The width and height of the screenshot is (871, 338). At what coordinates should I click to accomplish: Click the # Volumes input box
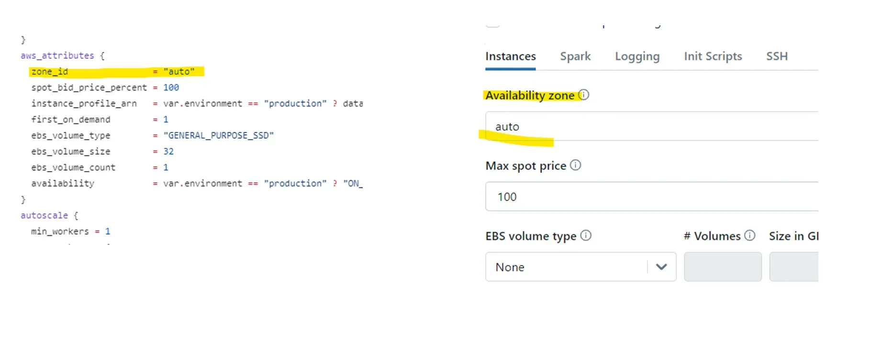723,267
